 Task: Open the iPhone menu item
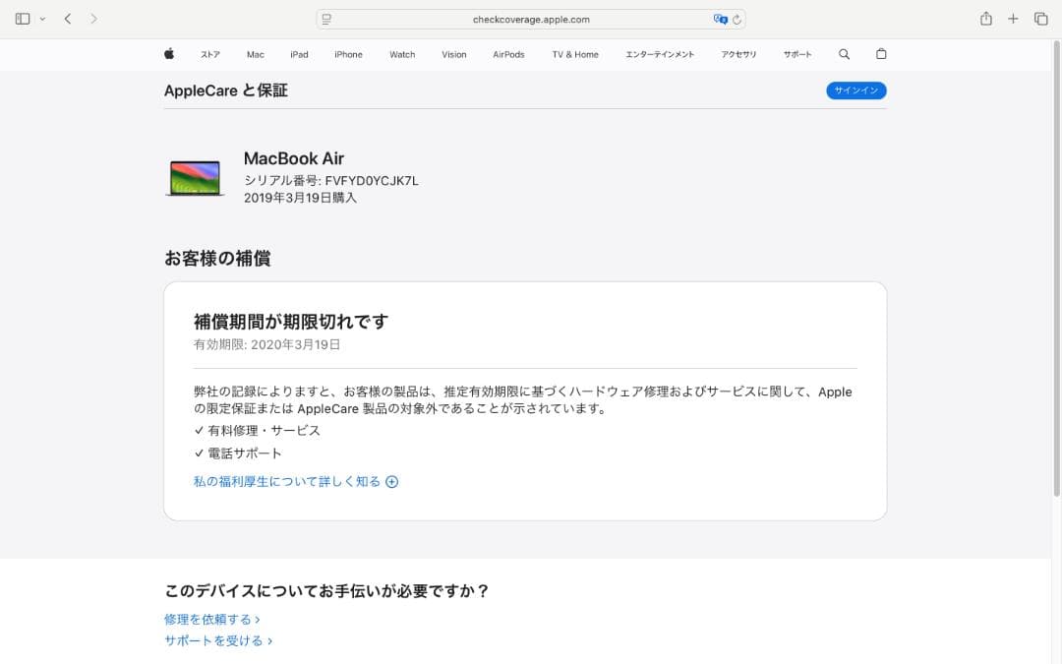348,54
